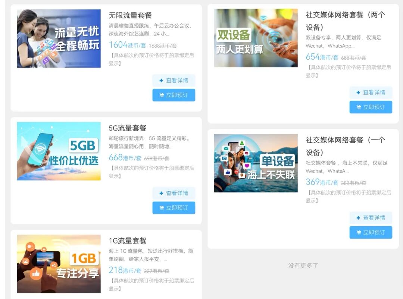Book the 社交媒体网络套餐（两个设备）now

(371, 107)
